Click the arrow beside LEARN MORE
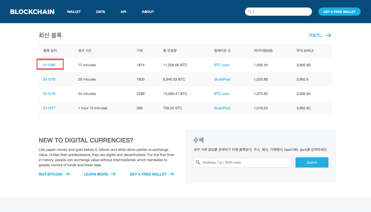Screen dimensions: 371x212 (113, 174)
